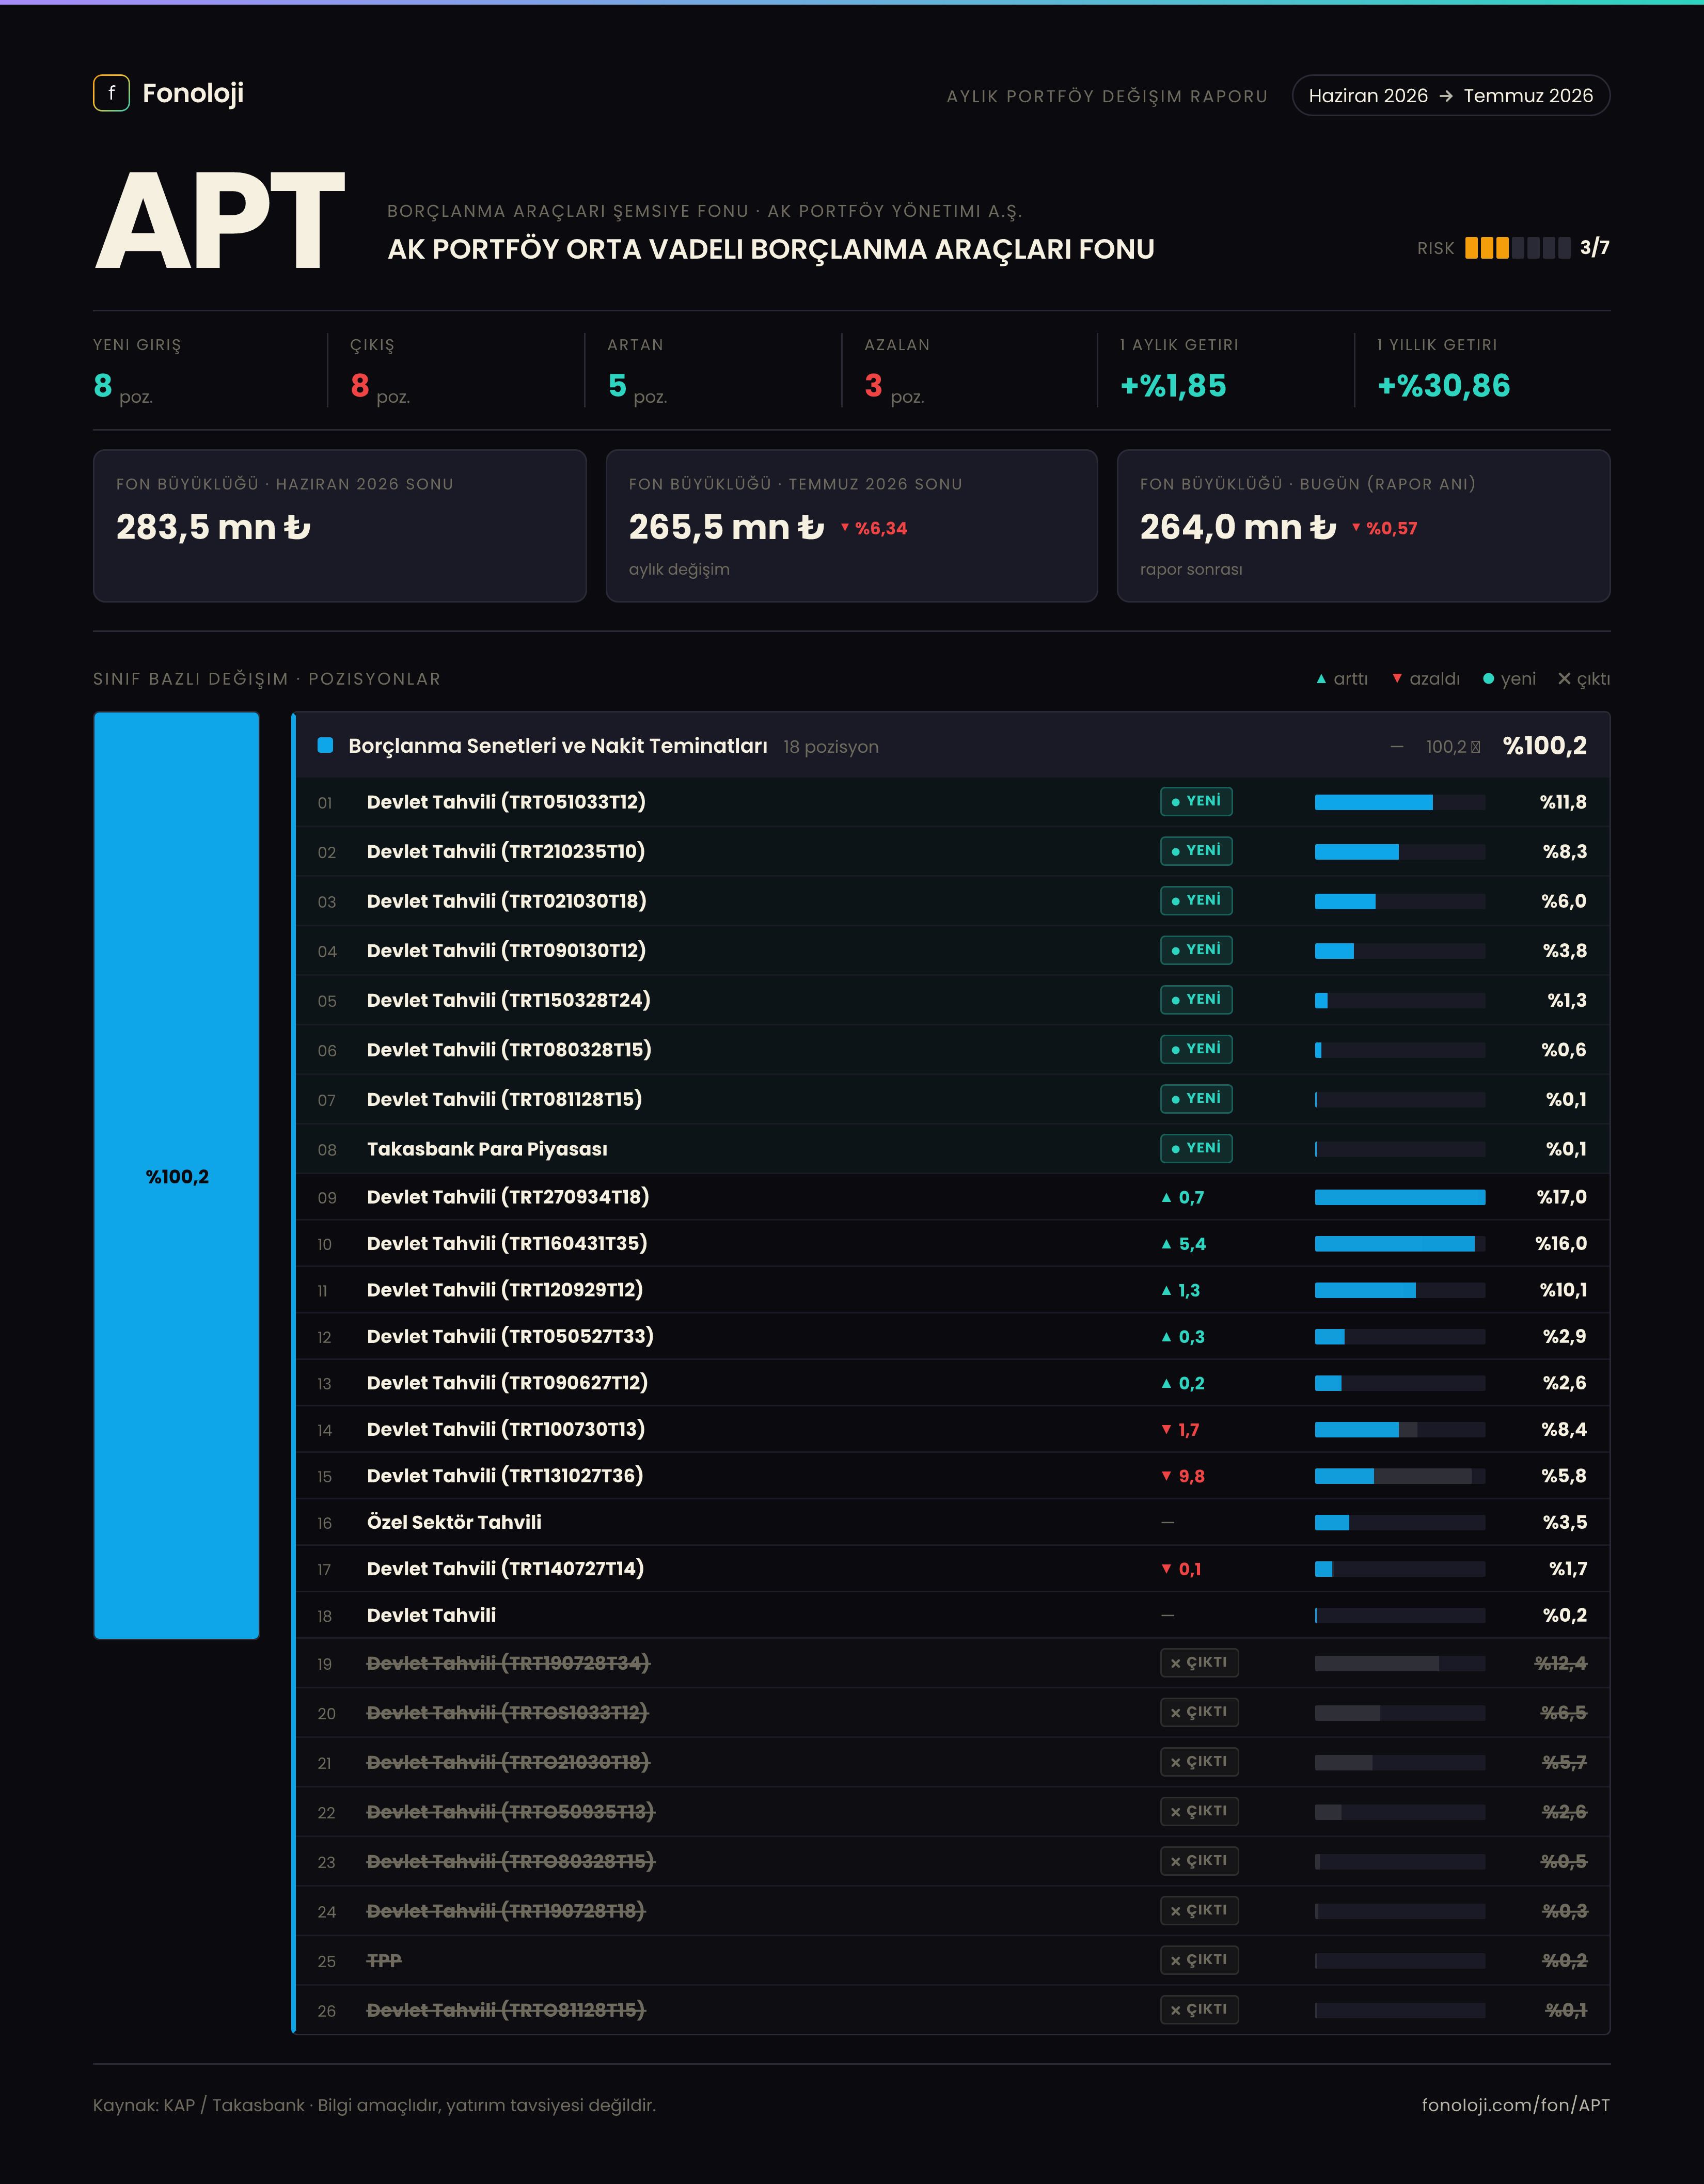Viewport: 1704px width, 2184px height.
Task: Click the ▲ 1,3 increase for TRT120929T12
Action: [x=1180, y=1291]
